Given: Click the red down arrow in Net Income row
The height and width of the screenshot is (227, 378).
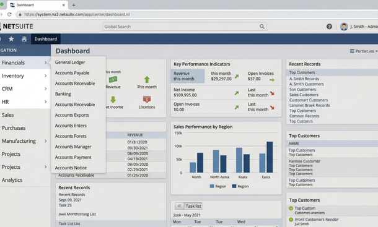Looking at the screenshot, I should tap(272, 93).
